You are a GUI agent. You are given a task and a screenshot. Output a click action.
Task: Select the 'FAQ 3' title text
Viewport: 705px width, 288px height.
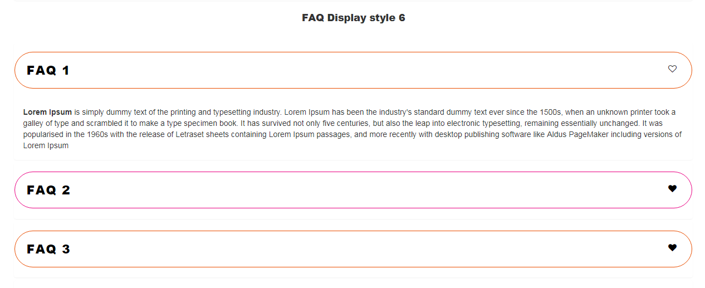49,249
